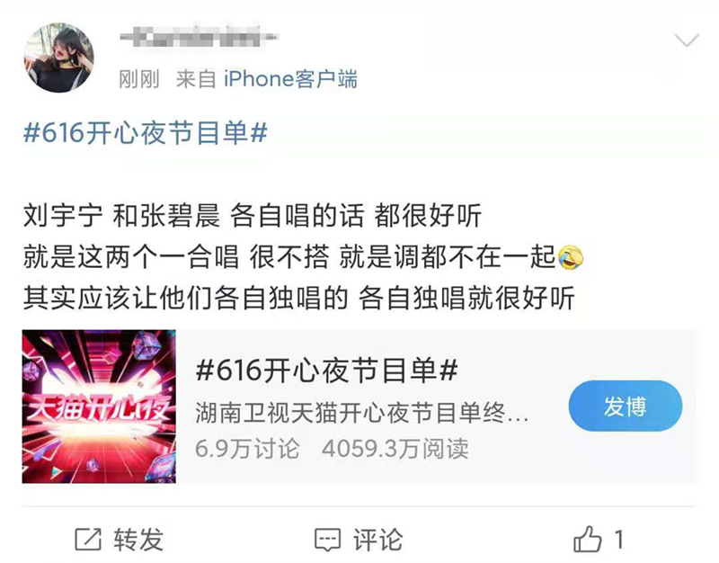Click the repost share-arrow icon
Viewport: 719px width, 563px height.
point(88,539)
